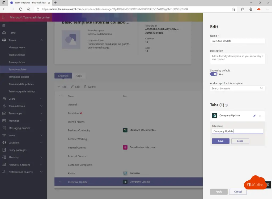Open the app launcher waffle icon
Image resolution: width=272 pixels, height=199 pixels.
tap(4, 17)
